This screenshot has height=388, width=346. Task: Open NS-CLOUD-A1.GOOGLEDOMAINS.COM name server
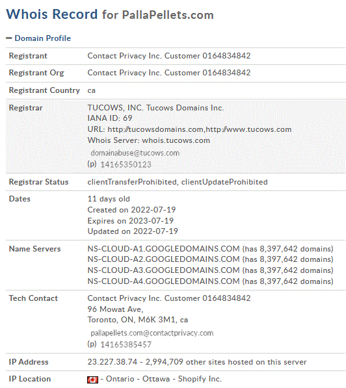[x=163, y=249]
